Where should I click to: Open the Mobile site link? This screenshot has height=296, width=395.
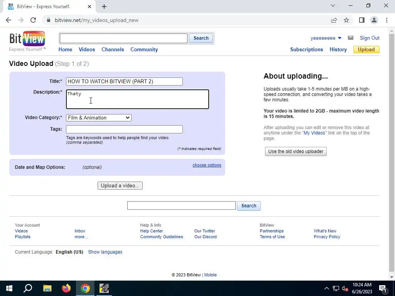point(210,275)
